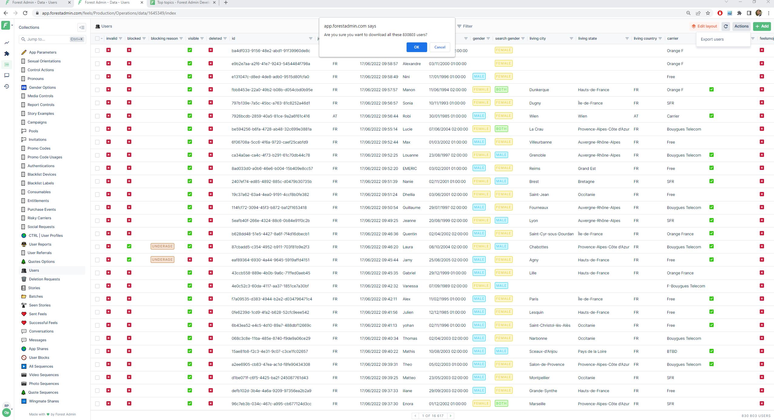Bookmark this page with star icon

[x=708, y=13]
